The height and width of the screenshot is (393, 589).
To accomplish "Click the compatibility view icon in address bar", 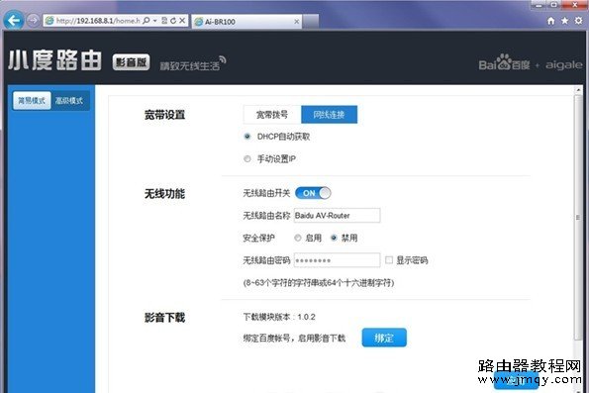I will (x=164, y=20).
